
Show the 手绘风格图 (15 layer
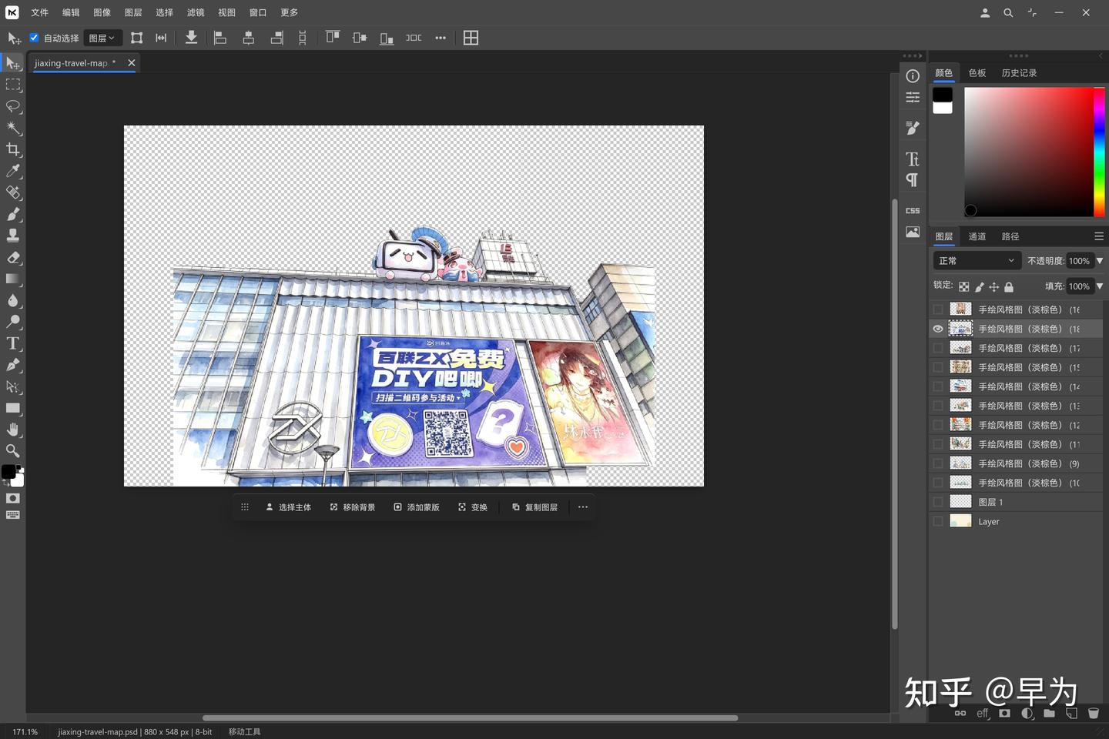tap(938, 367)
